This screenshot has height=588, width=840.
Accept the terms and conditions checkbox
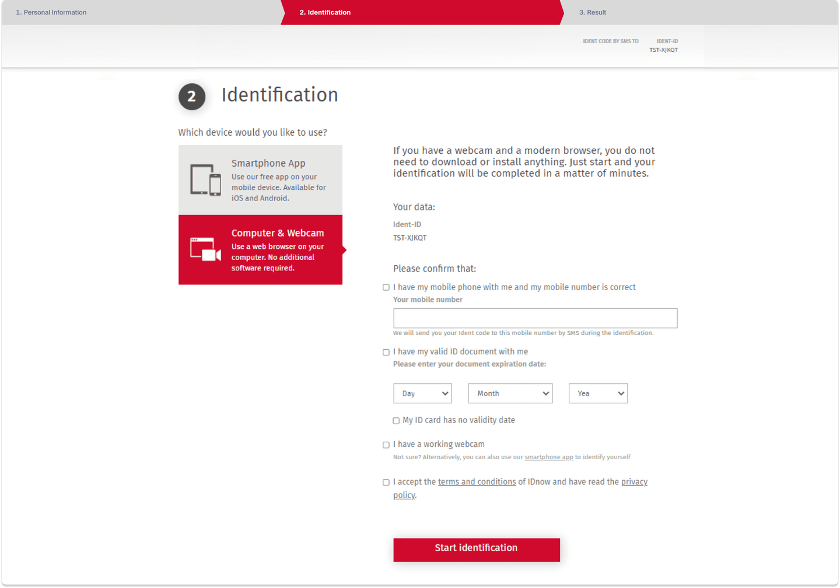click(x=386, y=483)
